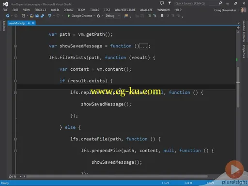The height and width of the screenshot is (186, 248).
Task: Click the comment out lines icon
Action: pos(150,15)
